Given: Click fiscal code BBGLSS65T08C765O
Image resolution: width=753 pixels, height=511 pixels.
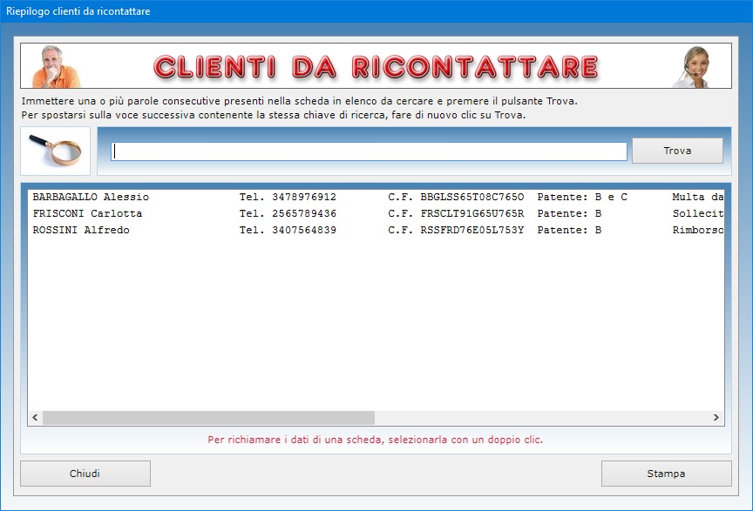Looking at the screenshot, I should pyautogui.click(x=472, y=197).
